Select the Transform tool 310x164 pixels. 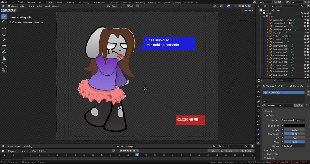4,45
